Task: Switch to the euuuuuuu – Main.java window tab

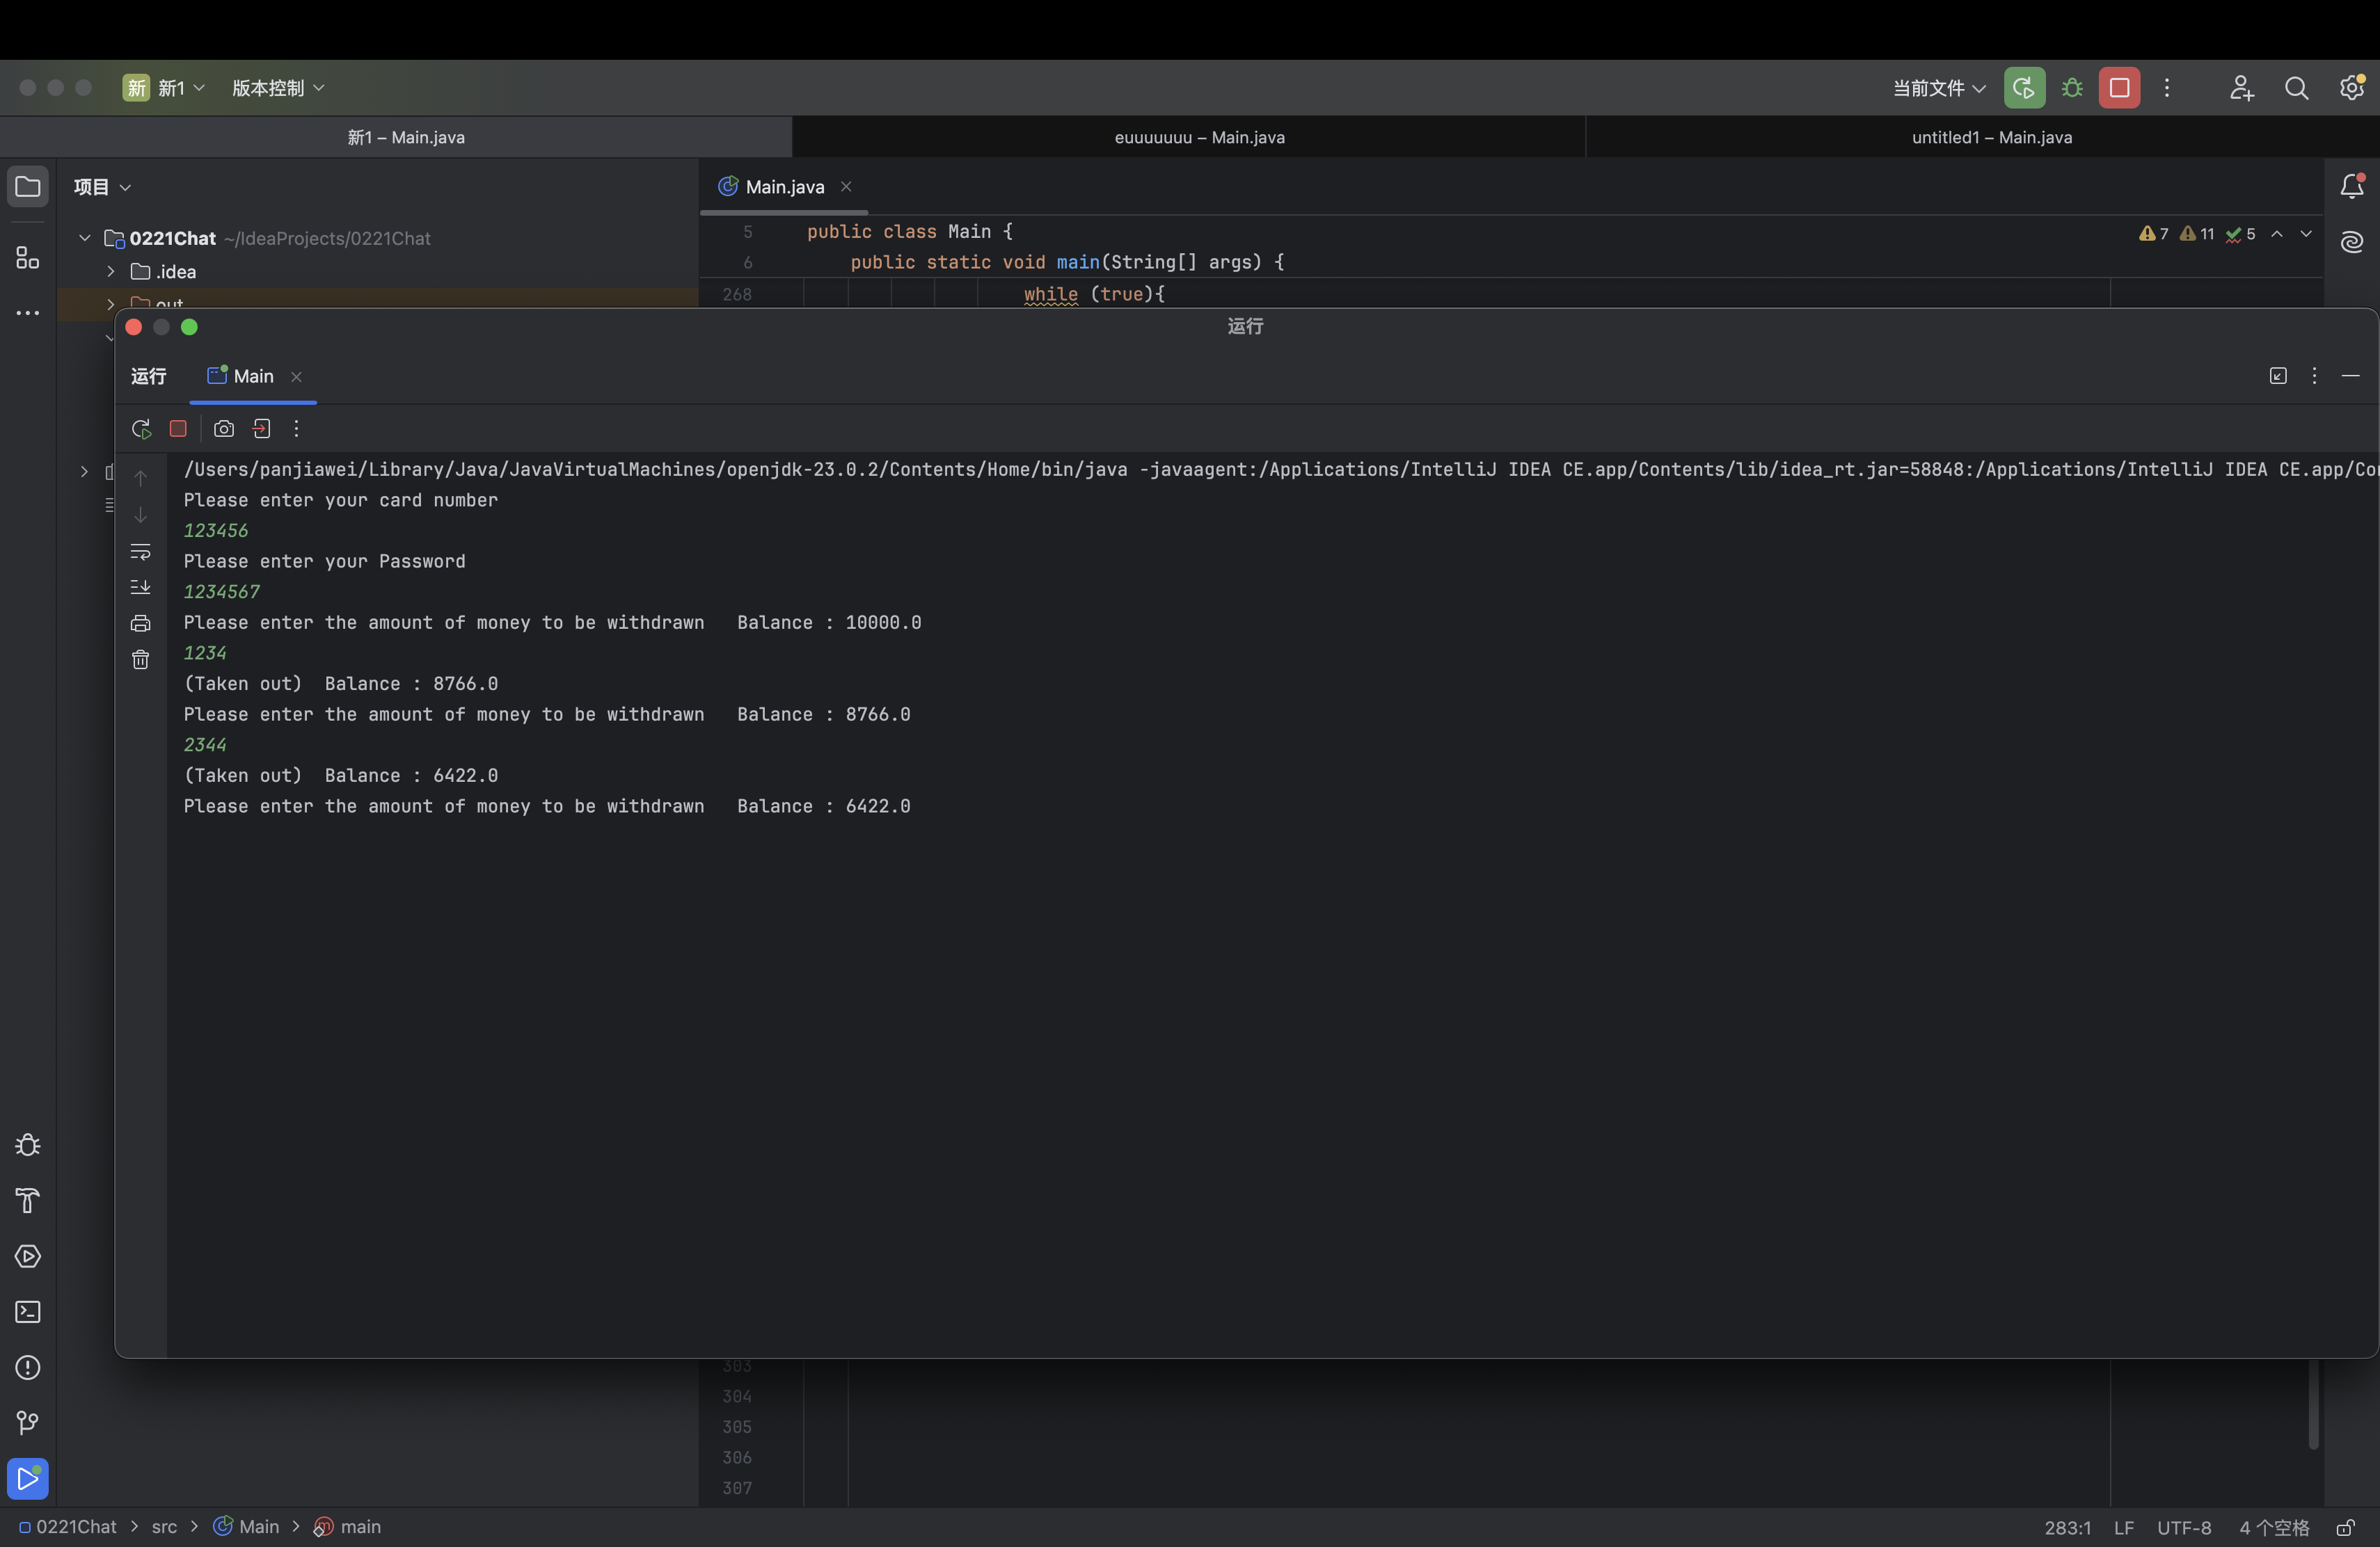Action: pos(1199,138)
